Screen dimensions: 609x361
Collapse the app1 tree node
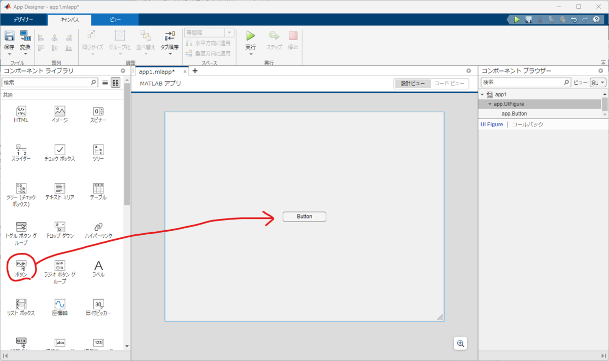pyautogui.click(x=482, y=95)
